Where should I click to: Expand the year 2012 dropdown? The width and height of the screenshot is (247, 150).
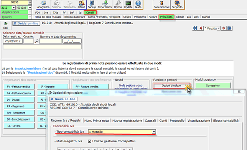[13, 8]
